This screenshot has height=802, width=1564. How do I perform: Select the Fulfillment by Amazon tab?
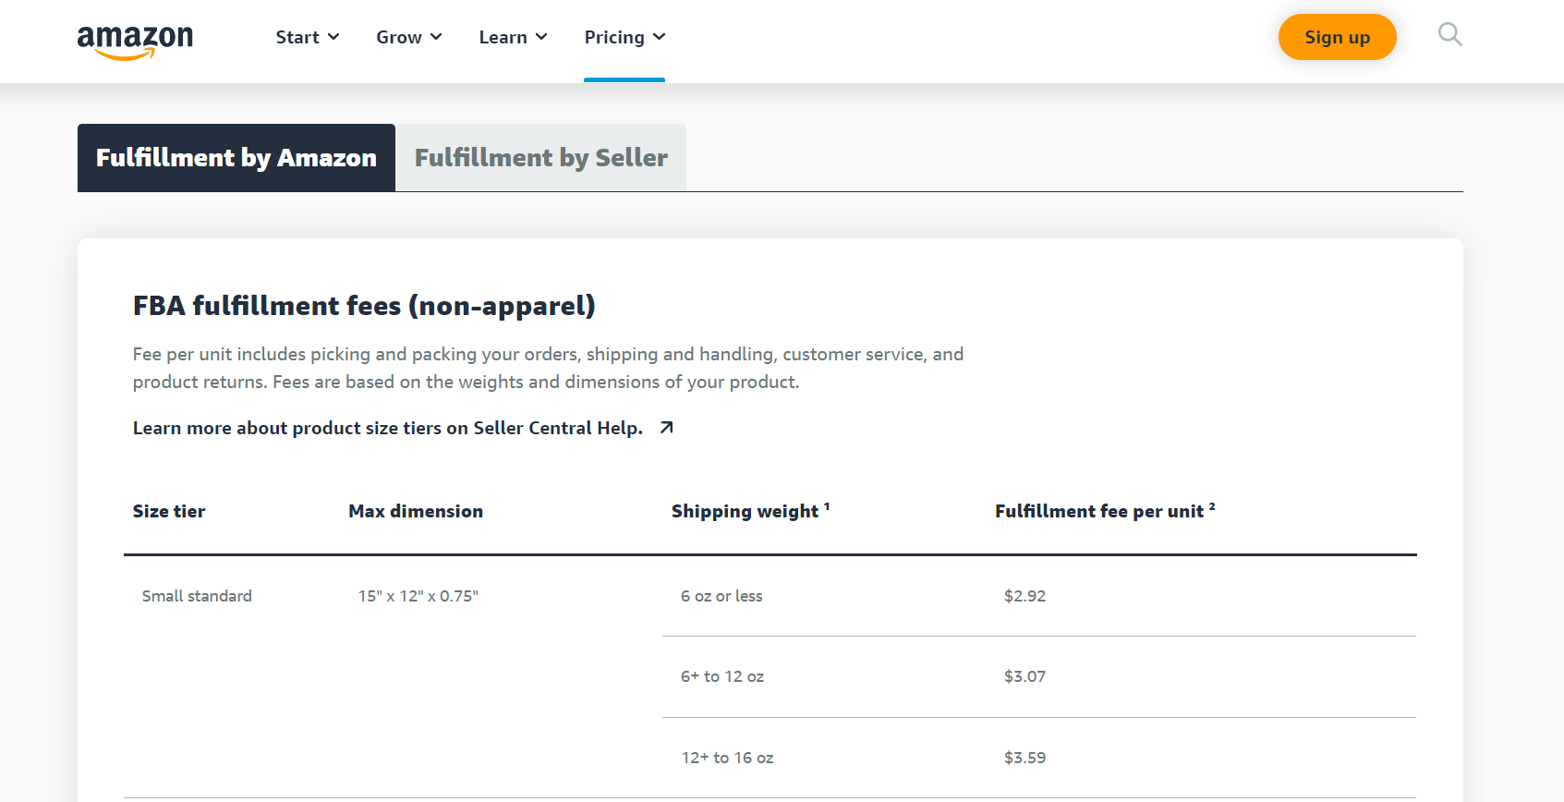click(x=236, y=158)
